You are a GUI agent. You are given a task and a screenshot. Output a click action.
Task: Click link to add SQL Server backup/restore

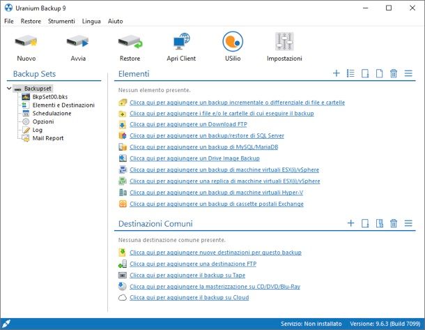point(207,135)
